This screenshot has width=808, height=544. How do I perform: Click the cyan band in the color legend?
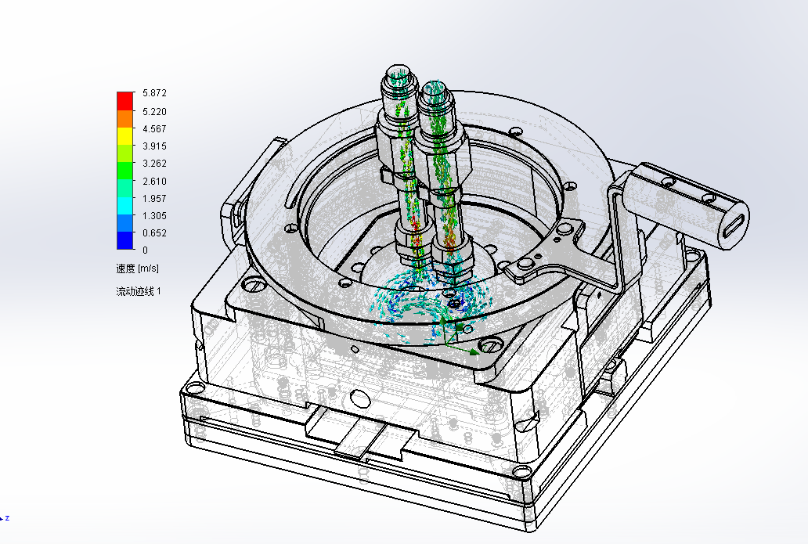[x=124, y=206]
